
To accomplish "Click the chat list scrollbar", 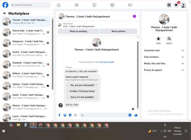I will pyautogui.click(x=53, y=54).
